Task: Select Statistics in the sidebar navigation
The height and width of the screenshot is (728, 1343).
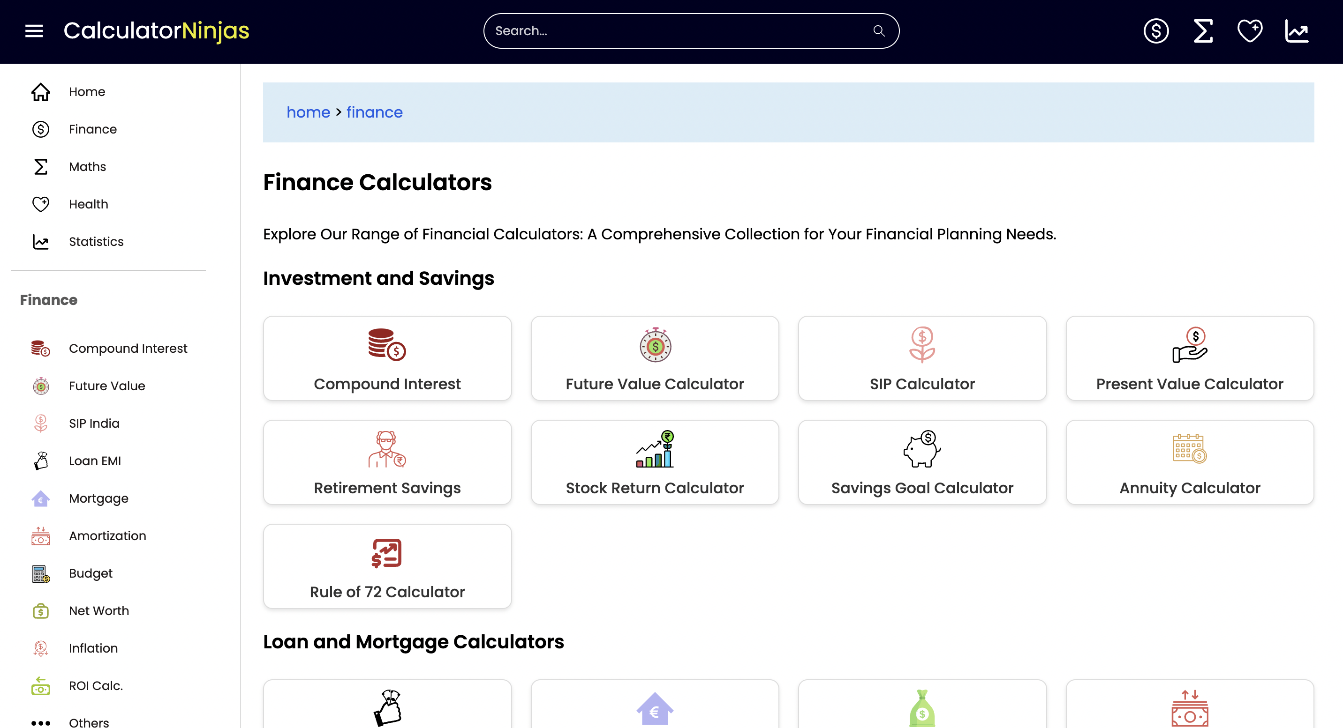Action: [96, 242]
